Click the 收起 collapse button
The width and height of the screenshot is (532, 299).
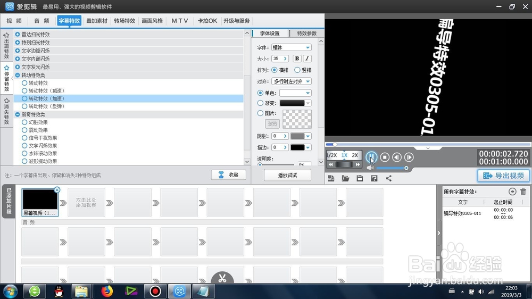[229, 175]
